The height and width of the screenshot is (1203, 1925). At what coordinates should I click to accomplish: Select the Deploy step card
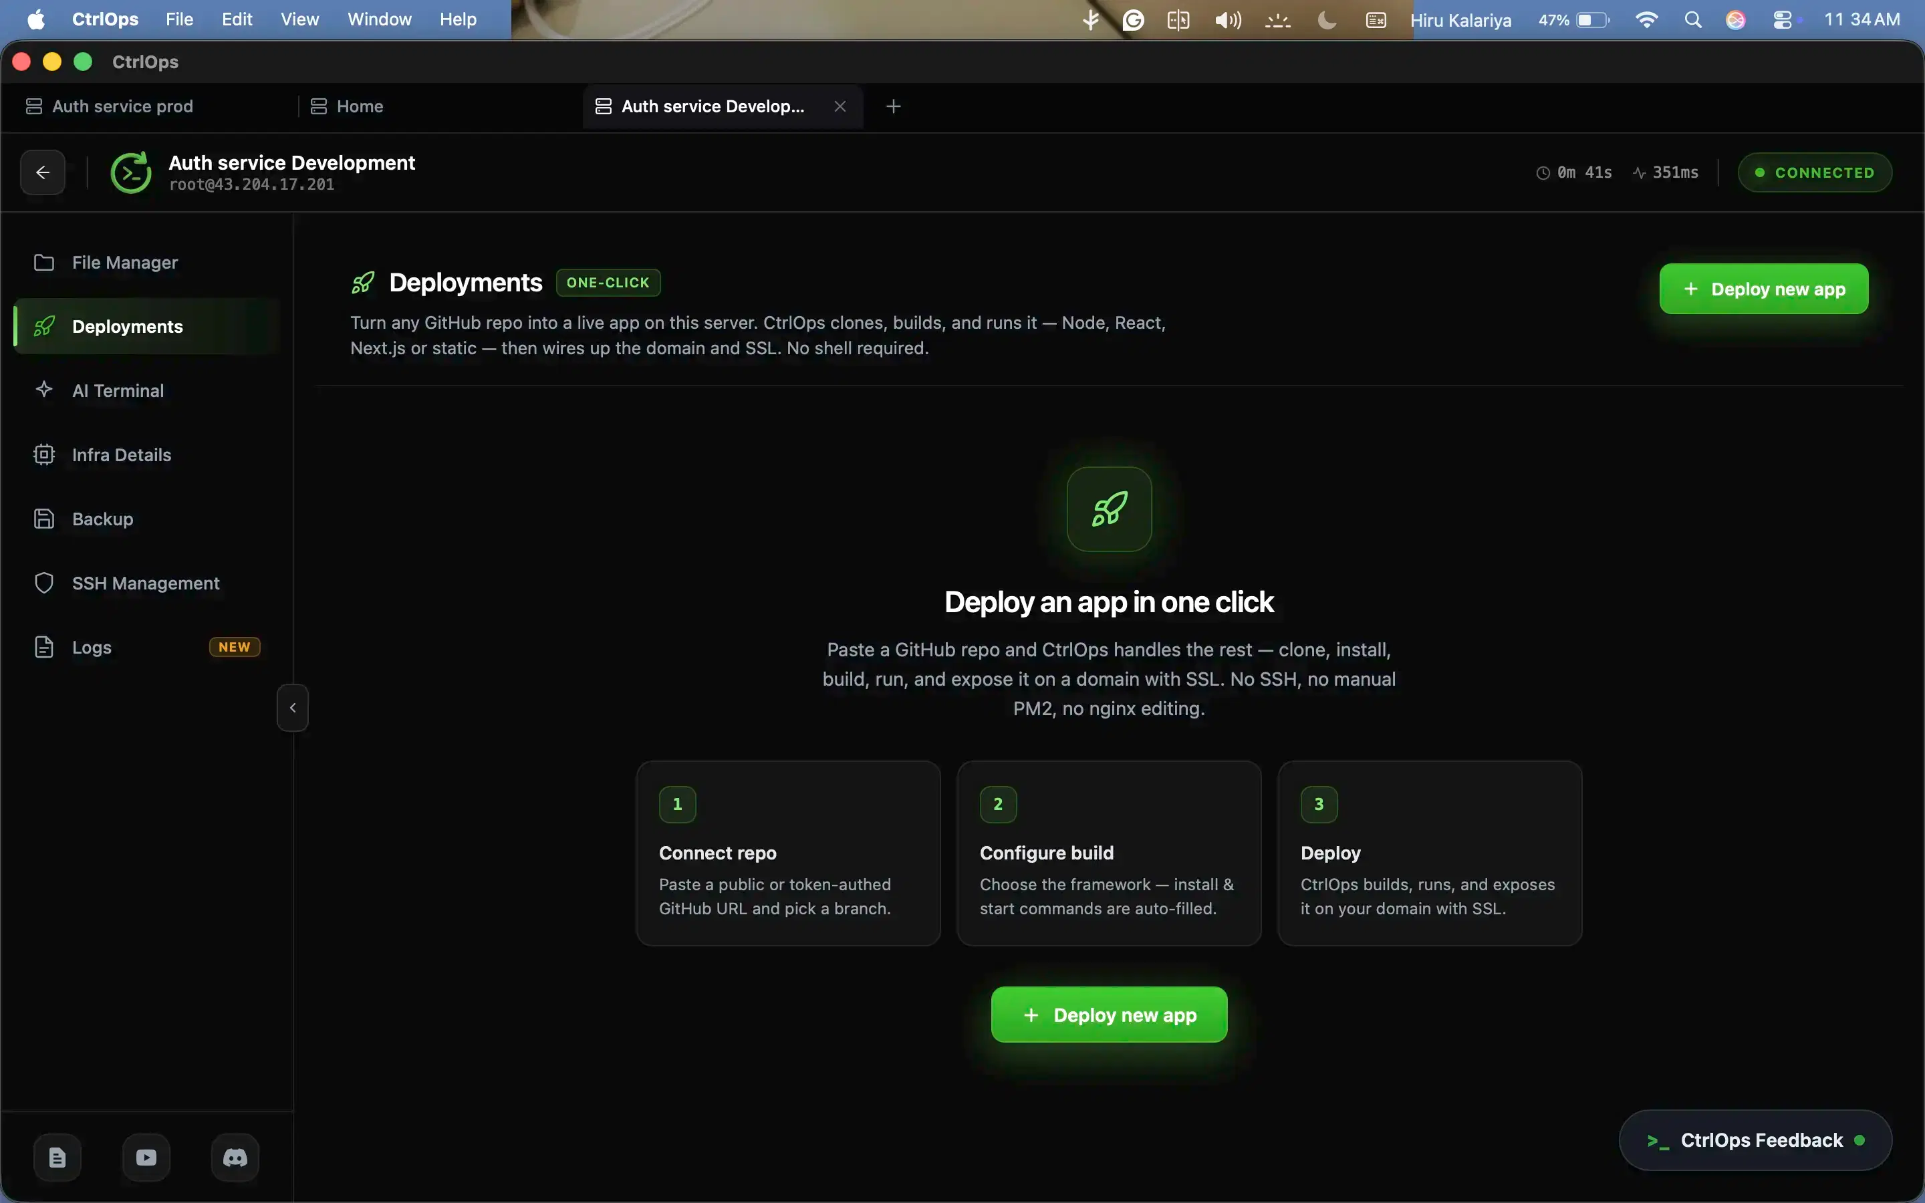[1430, 853]
